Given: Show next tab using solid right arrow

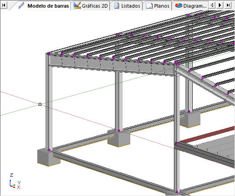Looking at the screenshot, I should tap(220, 5).
